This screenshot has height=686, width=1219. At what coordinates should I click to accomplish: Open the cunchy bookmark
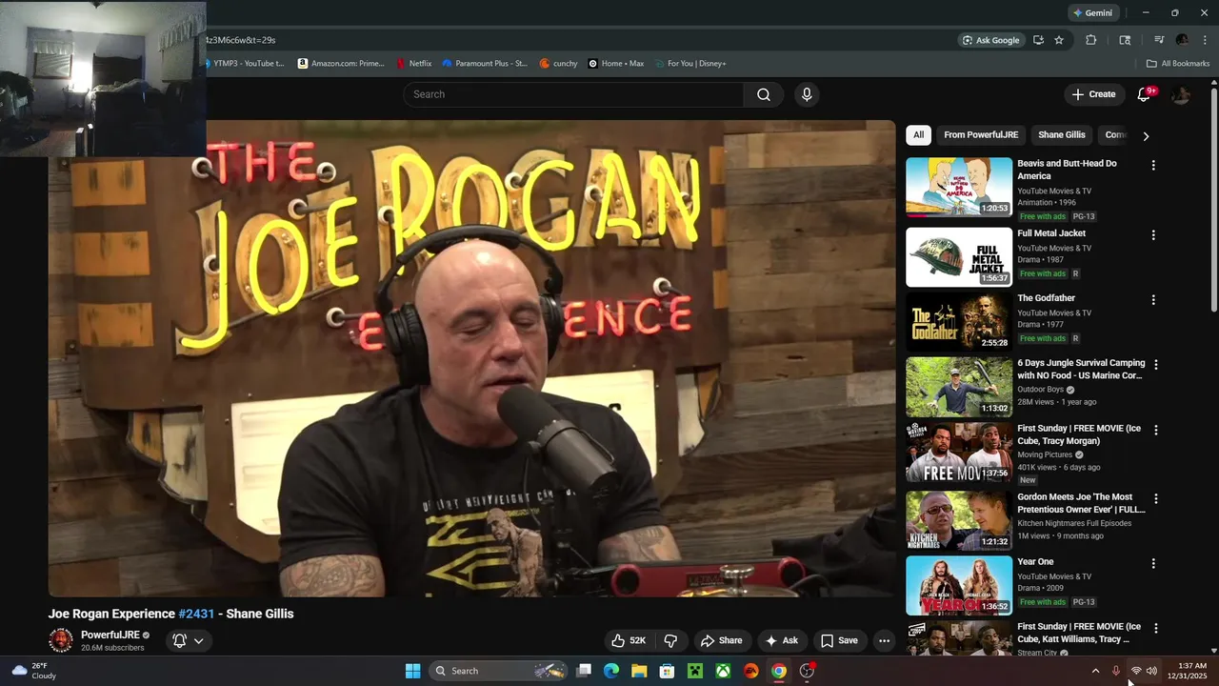tap(558, 64)
